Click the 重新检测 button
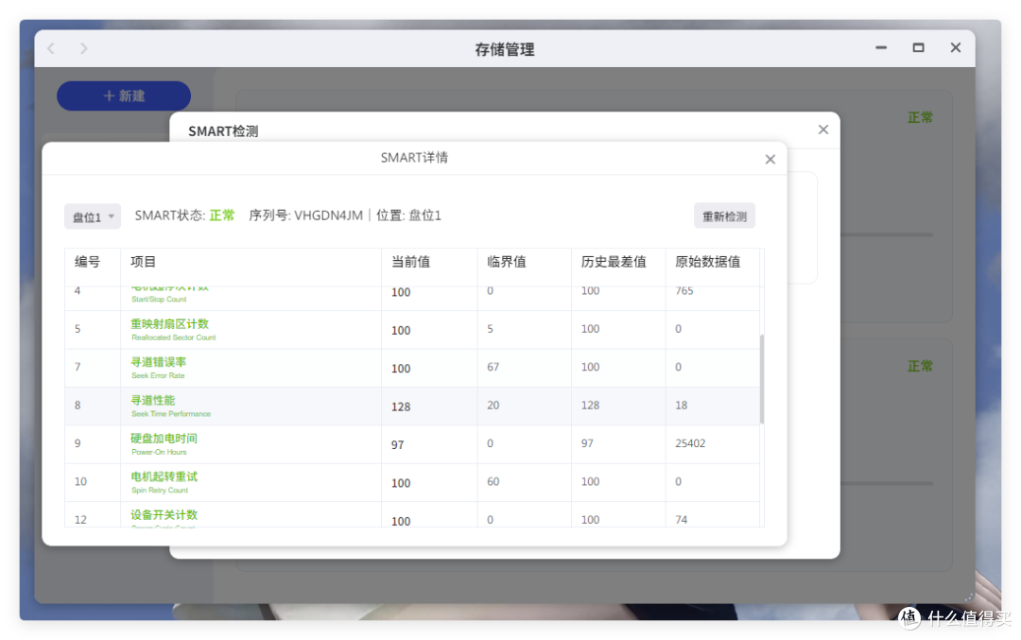The height and width of the screenshot is (640, 1021). coord(724,216)
